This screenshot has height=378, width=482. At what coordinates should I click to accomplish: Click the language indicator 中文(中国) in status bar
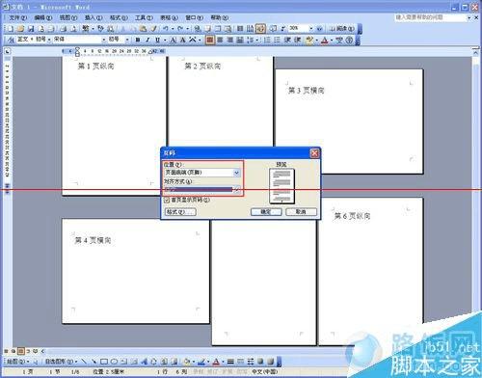point(265,371)
